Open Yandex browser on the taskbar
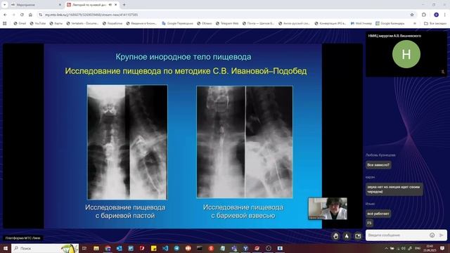This screenshot has height=253, width=450. [211, 248]
